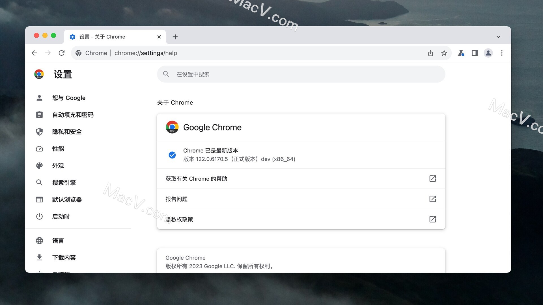Reload the settings page
This screenshot has height=305, width=543.
(62, 53)
